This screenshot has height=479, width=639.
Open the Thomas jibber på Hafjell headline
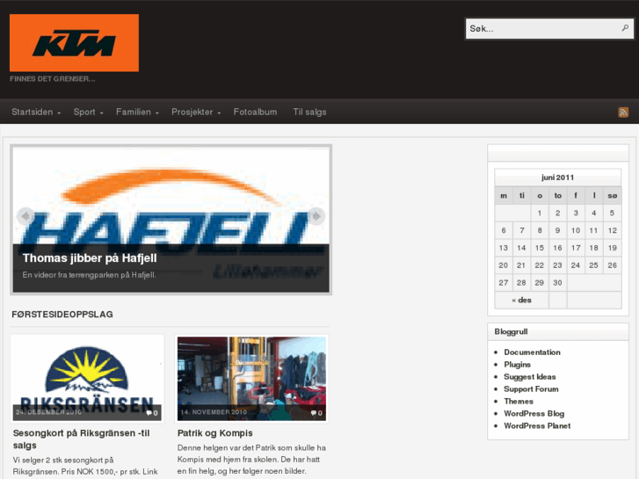pos(90,258)
